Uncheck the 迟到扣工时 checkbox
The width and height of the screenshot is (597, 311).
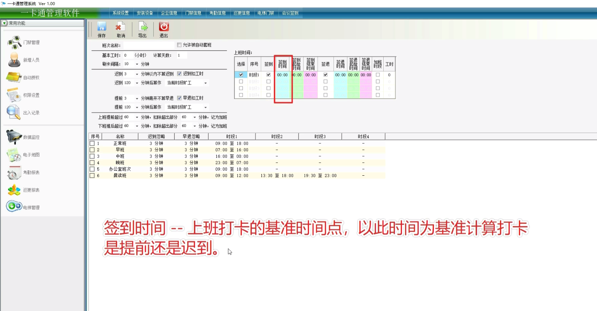click(x=179, y=74)
